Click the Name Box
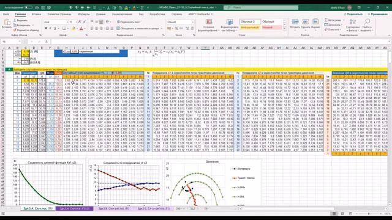This screenshot has width=392, height=220. tap(11, 42)
